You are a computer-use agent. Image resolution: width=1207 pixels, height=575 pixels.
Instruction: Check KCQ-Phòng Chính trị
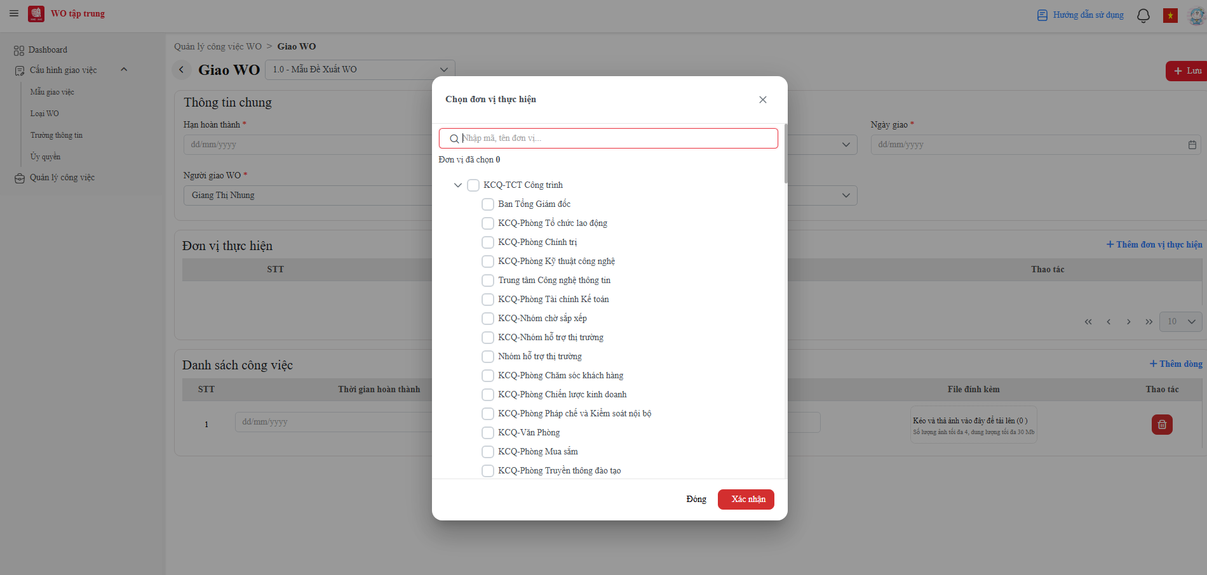[488, 242]
